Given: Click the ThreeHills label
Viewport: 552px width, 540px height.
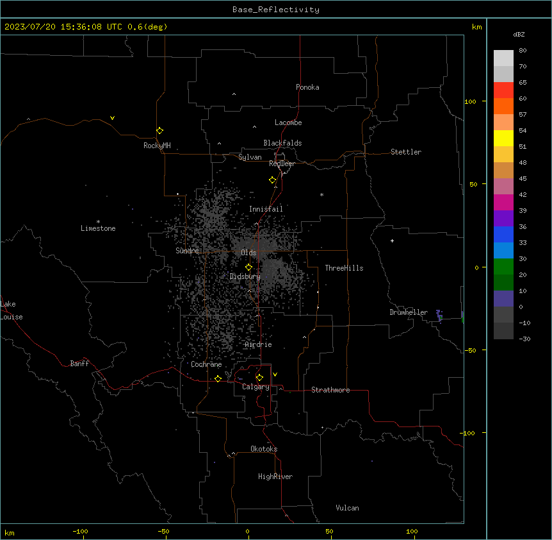Looking at the screenshot, I should [x=344, y=268].
